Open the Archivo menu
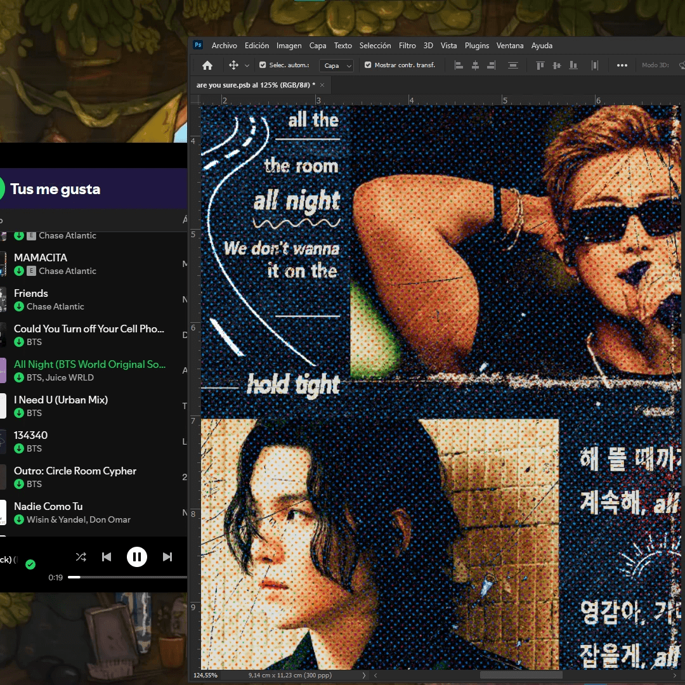 point(224,46)
